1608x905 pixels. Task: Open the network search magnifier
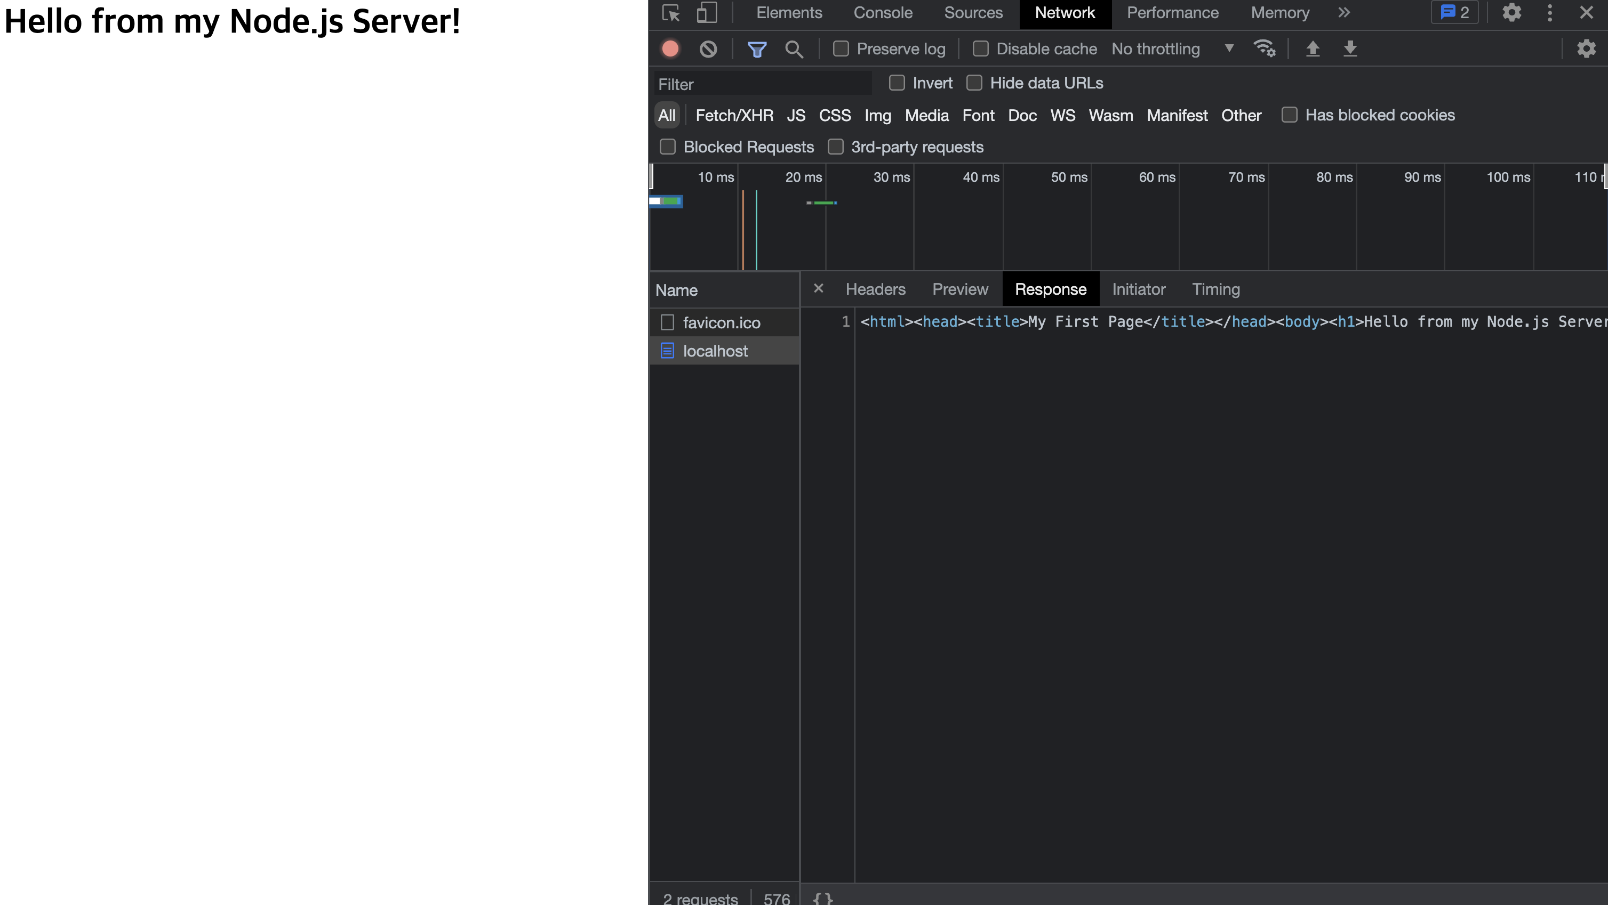[x=794, y=49]
